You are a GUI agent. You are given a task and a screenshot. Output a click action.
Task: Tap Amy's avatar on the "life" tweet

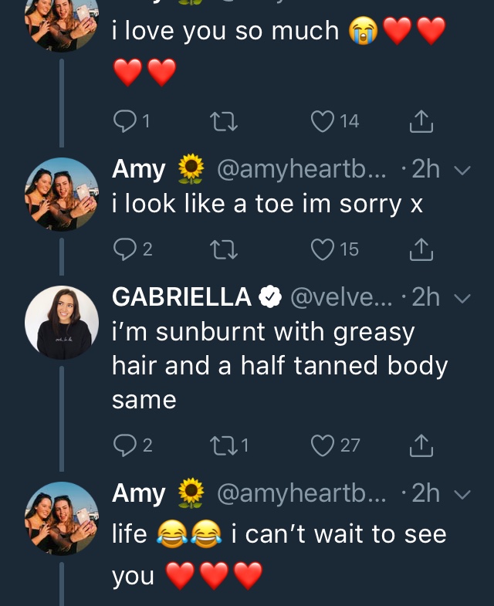click(62, 518)
